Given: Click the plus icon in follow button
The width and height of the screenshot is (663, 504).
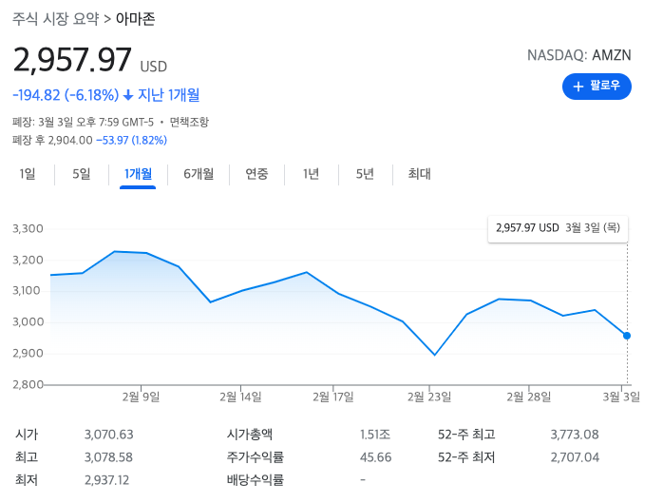Looking at the screenshot, I should (578, 87).
